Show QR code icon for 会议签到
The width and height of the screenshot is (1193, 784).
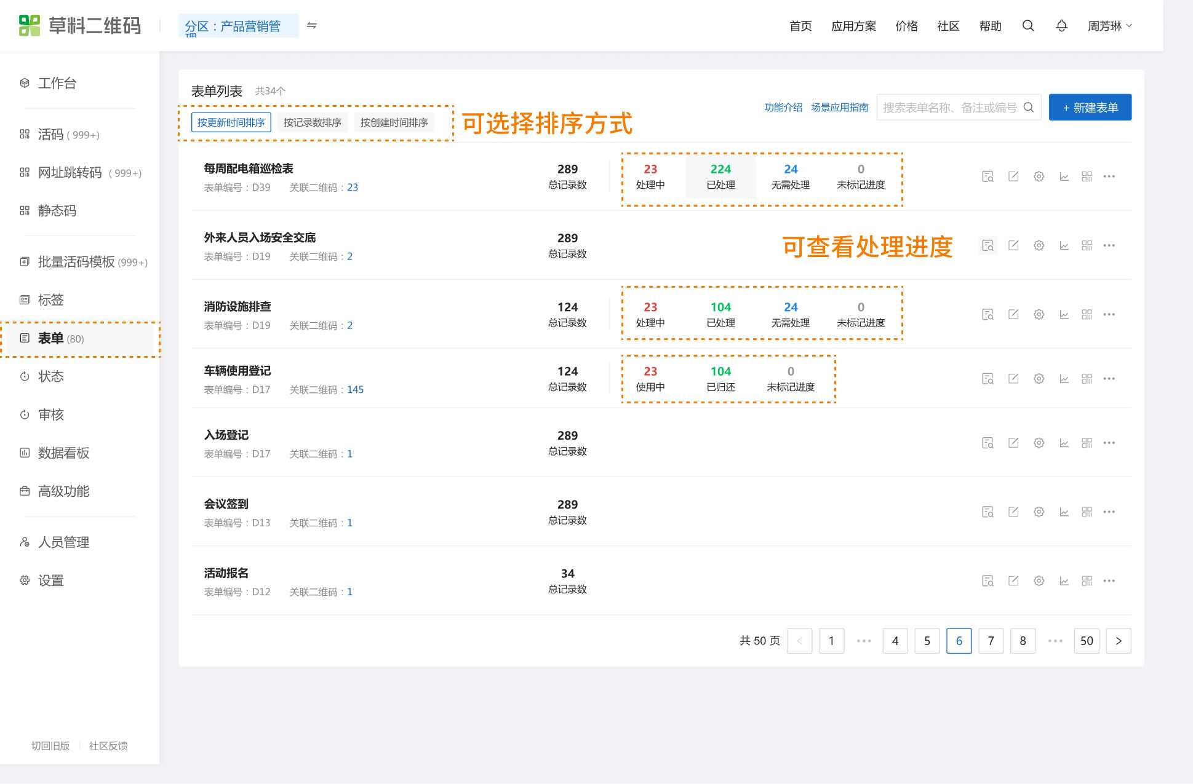1087,512
